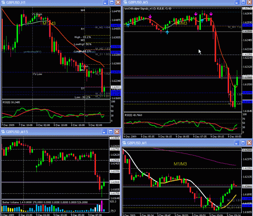Click the chart icon of the GBPUSD,H1 window
Viewport: 253px width, 216px height.
pyautogui.click(x=3, y=2)
